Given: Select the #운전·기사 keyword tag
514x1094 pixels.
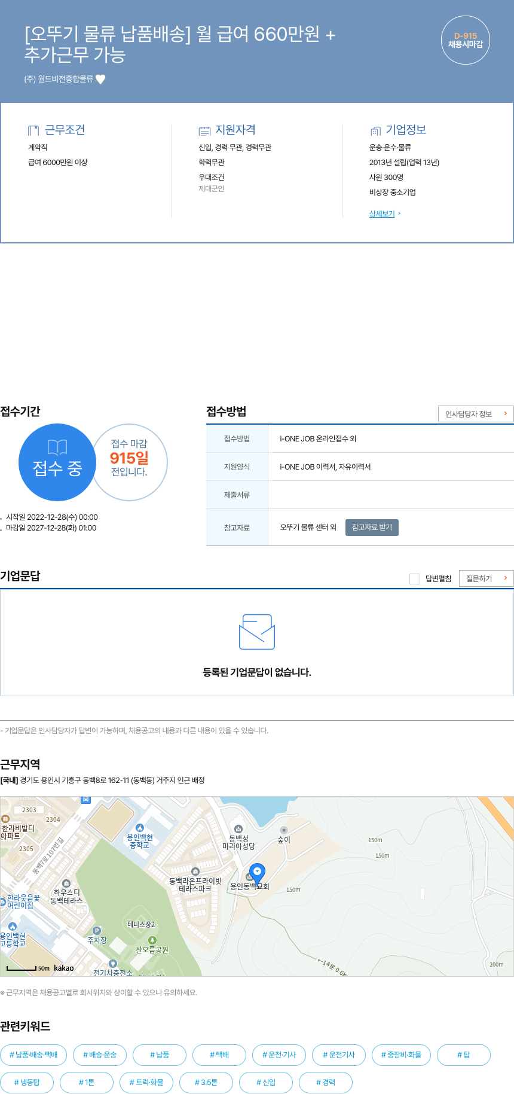Looking at the screenshot, I should 279,1055.
